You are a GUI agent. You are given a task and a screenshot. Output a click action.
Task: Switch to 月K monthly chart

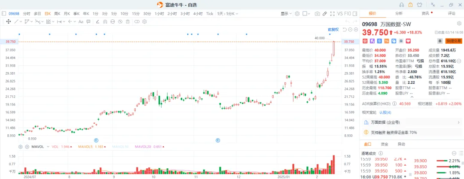pos(67,14)
